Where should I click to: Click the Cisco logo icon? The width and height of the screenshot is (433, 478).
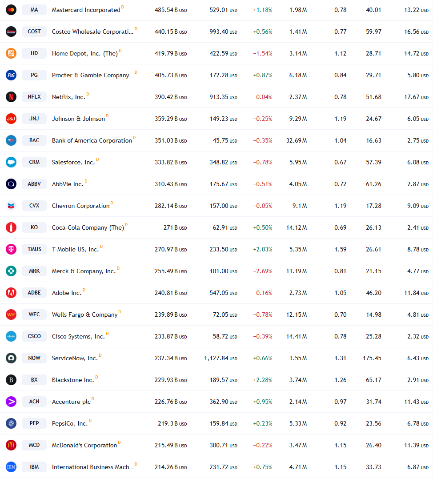[x=11, y=336]
